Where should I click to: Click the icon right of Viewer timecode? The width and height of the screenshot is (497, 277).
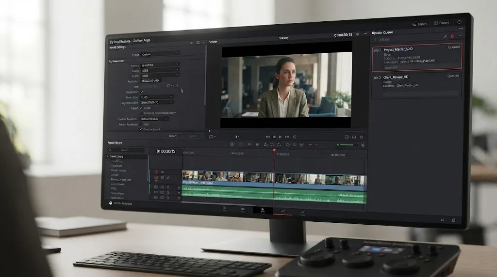click(x=358, y=34)
